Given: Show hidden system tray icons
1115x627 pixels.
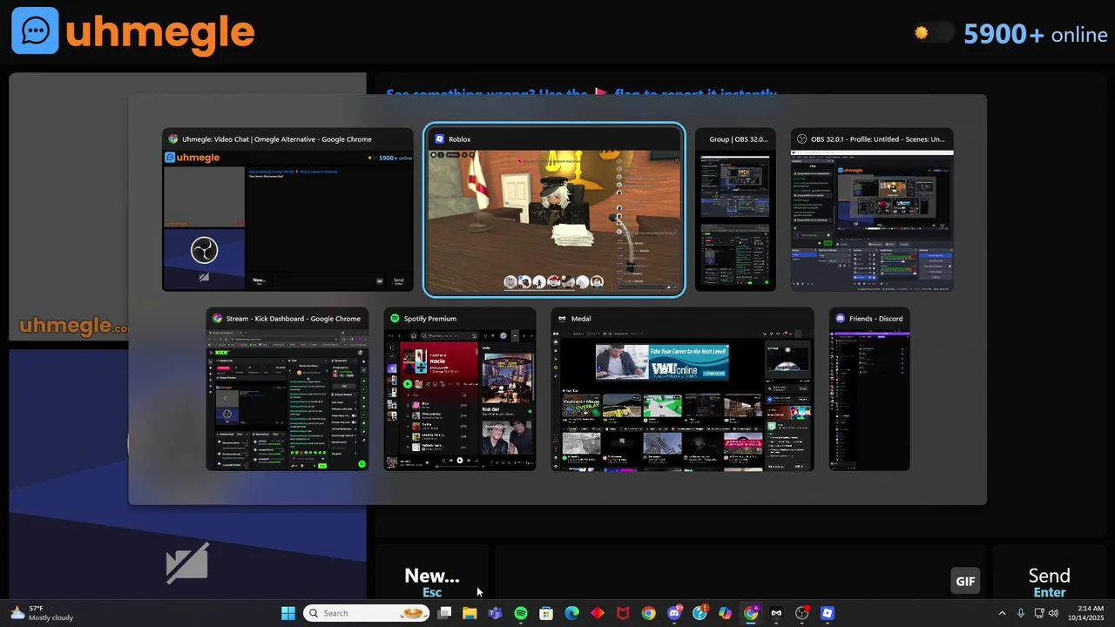Looking at the screenshot, I should (x=1002, y=613).
